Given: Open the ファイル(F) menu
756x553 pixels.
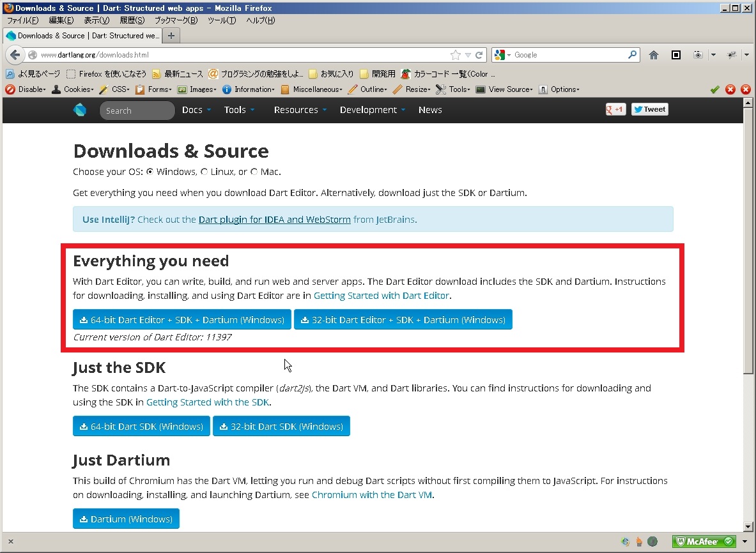Looking at the screenshot, I should [22, 20].
